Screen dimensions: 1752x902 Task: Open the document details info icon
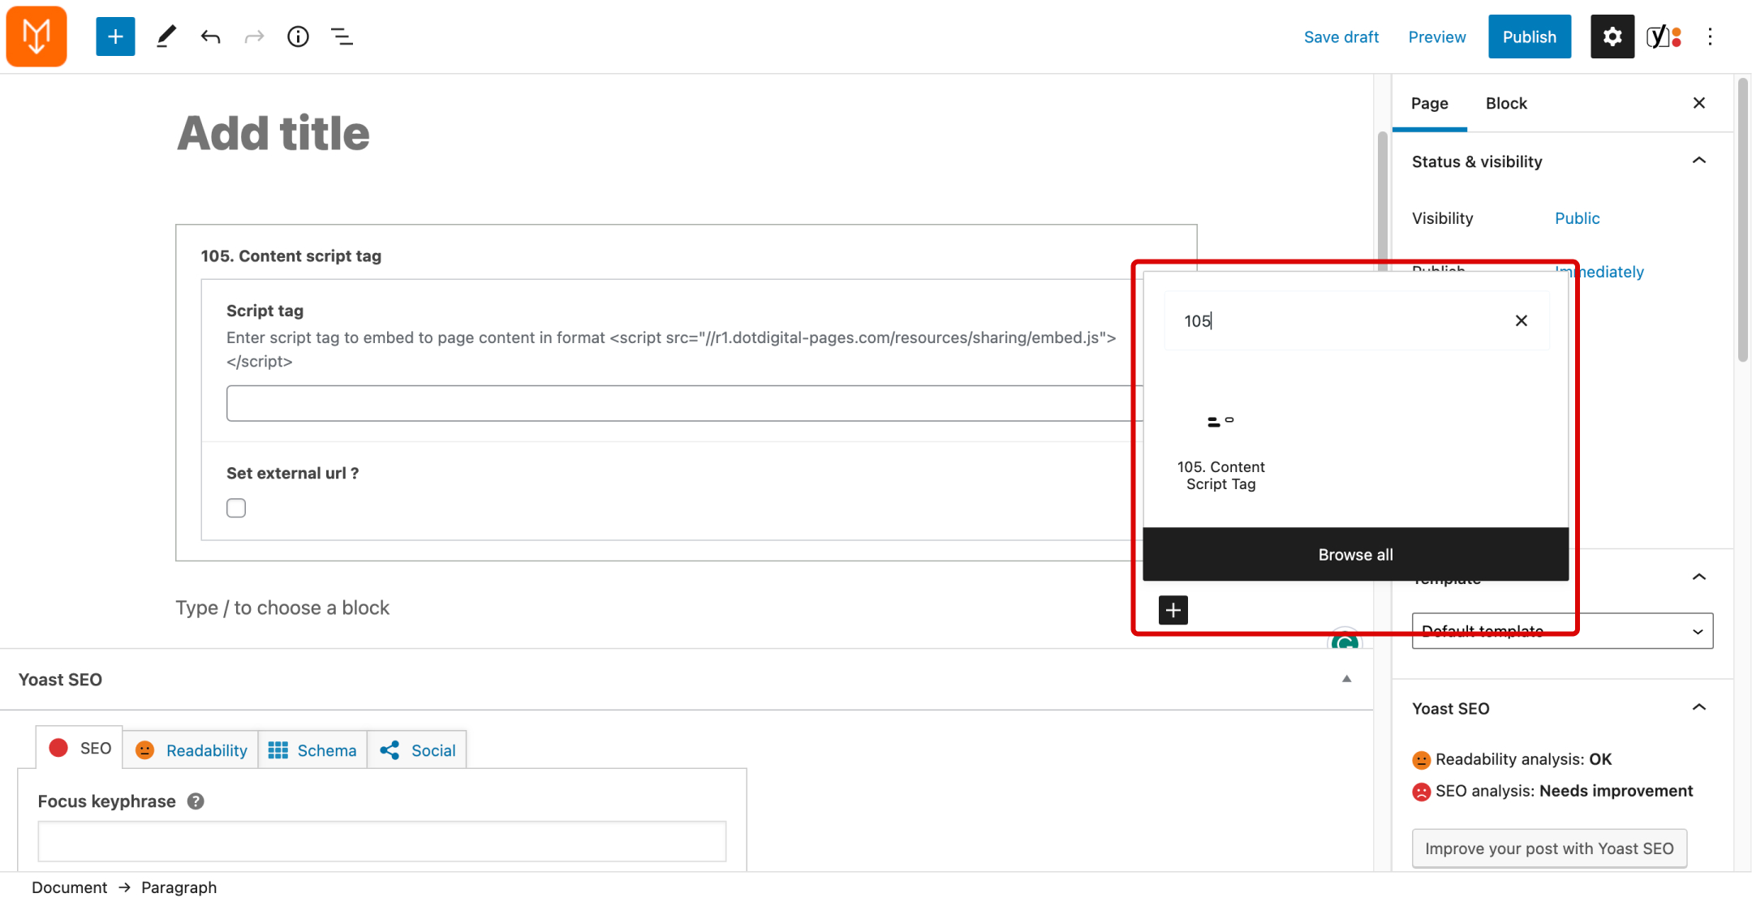point(298,37)
